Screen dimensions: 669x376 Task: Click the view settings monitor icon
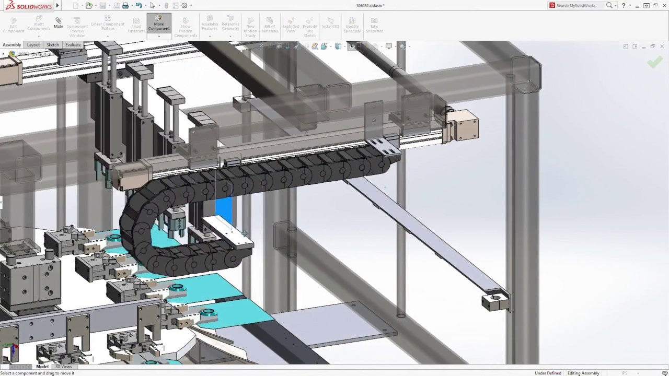coord(389,46)
